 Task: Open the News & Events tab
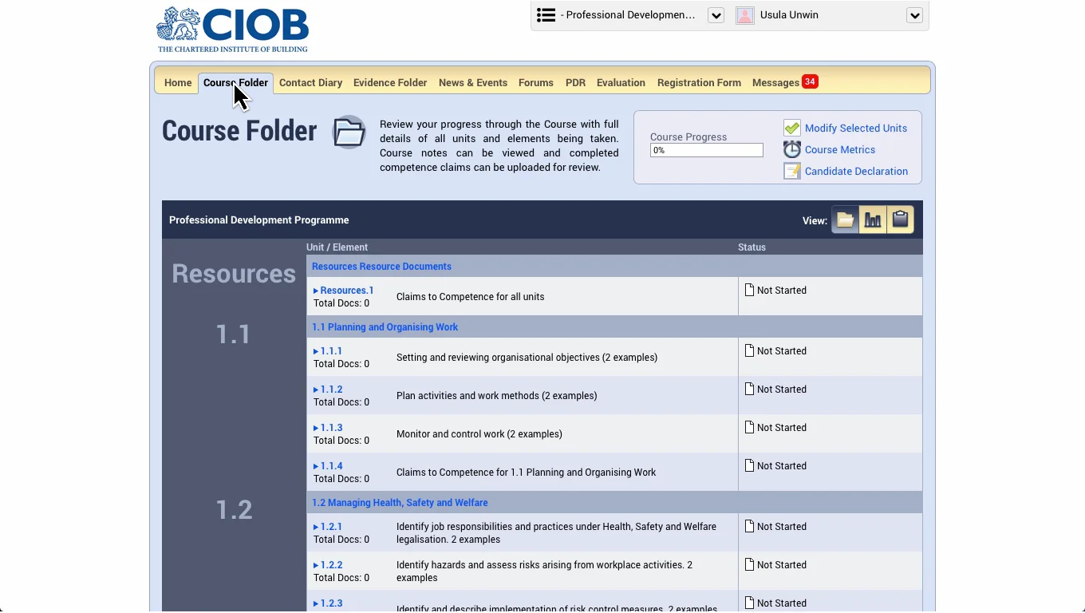(473, 83)
